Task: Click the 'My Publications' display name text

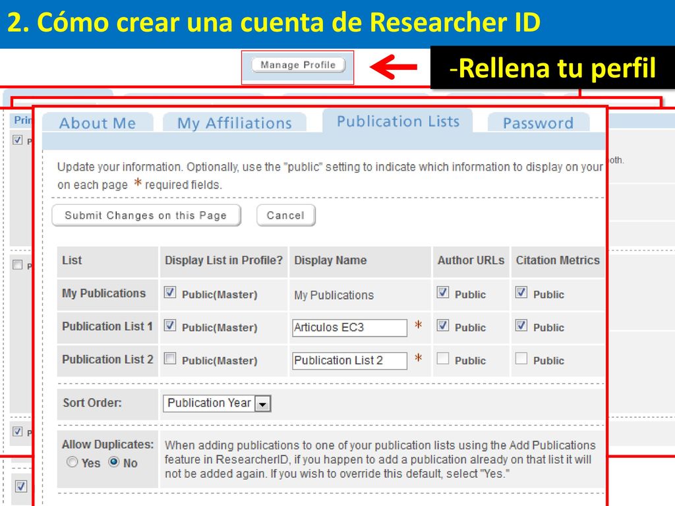Action: [x=334, y=295]
